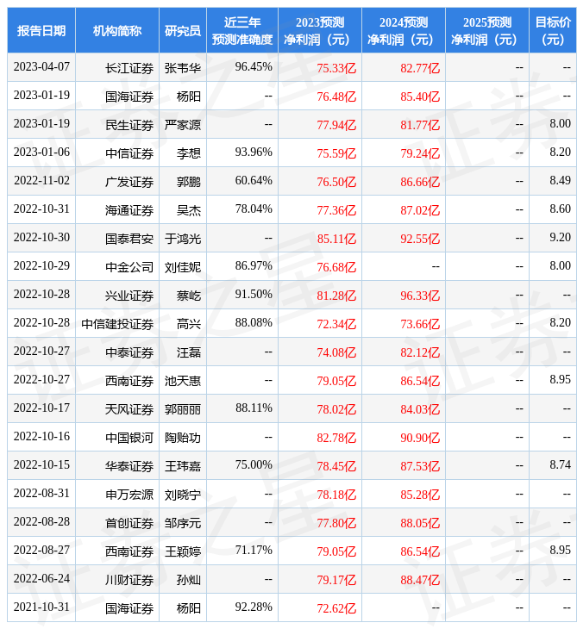The width and height of the screenshot is (577, 629).
Task: Click 88.47亿 profit forecast
Action: pyautogui.click(x=420, y=581)
